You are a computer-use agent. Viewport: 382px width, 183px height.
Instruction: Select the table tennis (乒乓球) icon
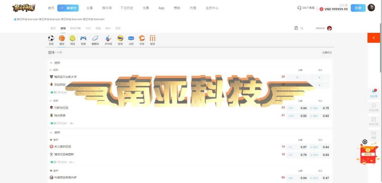[x=108, y=38]
